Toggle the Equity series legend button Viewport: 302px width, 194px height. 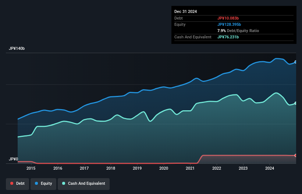[x=43, y=184]
